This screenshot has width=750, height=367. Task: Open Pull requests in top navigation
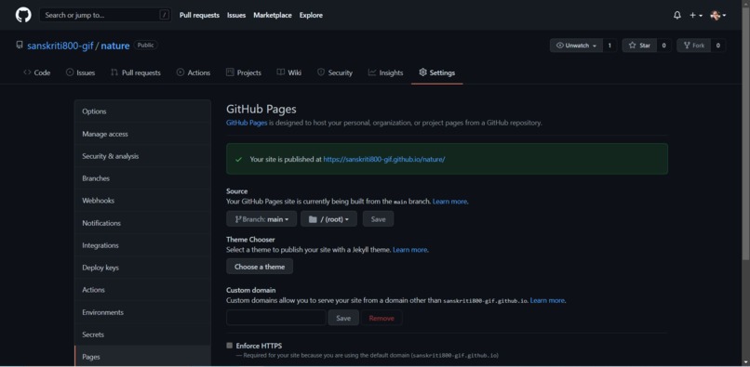pos(199,15)
